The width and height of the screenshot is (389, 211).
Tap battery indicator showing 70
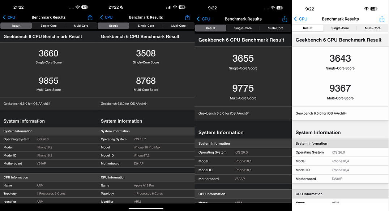85,7
